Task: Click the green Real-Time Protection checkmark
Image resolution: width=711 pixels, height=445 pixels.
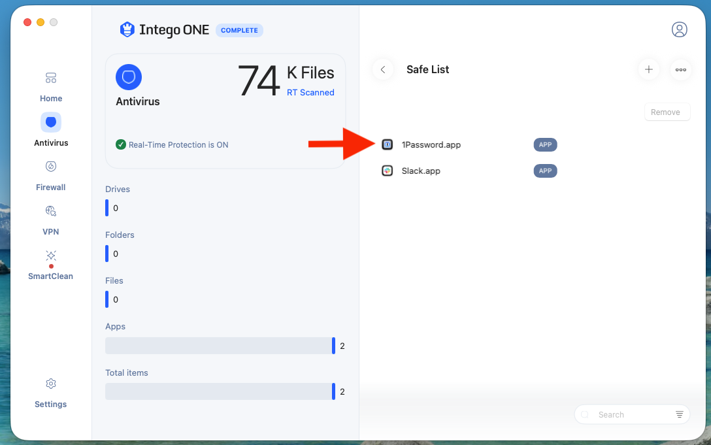Action: point(121,144)
